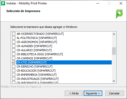Viewport: 127px width, 99px height.
Task: Continue with the Siguiente button
Action: [x=93, y=93]
